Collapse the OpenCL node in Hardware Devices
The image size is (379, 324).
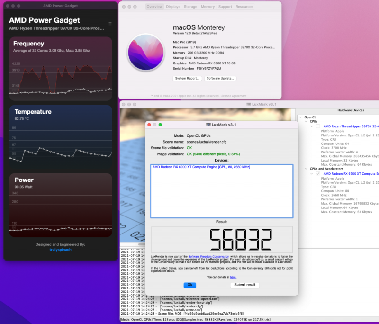coord(300,117)
